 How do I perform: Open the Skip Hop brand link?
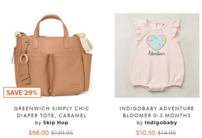pyautogui.click(x=56, y=122)
